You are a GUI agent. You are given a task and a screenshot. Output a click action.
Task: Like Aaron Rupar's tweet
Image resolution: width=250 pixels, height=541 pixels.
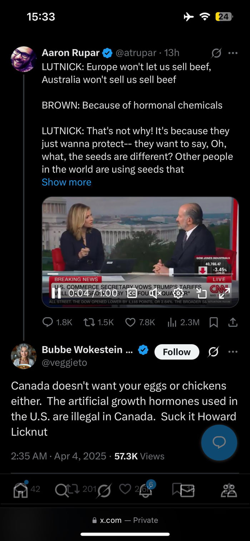pos(130,322)
